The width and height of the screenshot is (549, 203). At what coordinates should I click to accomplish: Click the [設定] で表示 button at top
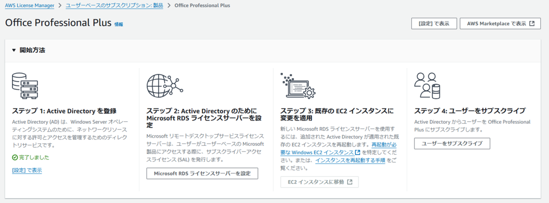(434, 24)
